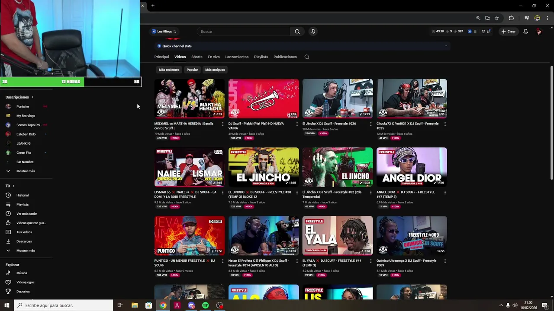The height and width of the screenshot is (311, 554).
Task: Open options for MELYMEL vs MARTHA HEREDIA video
Action: pyautogui.click(x=223, y=124)
